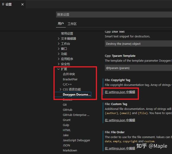Open the 常用设置 category
172x154 pixels.
(x=67, y=33)
